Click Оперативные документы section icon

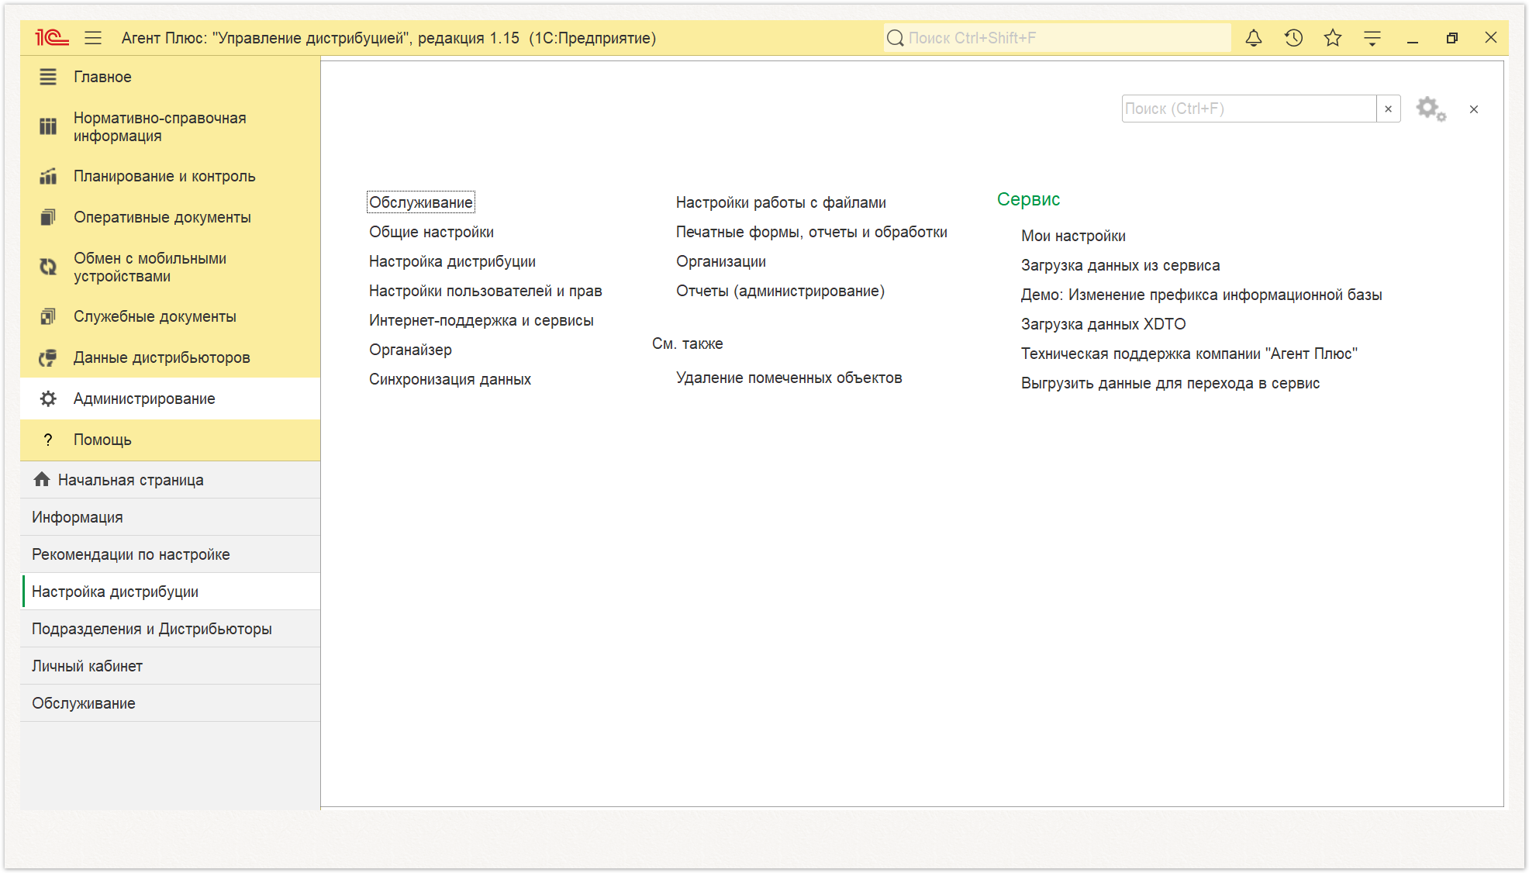point(48,217)
